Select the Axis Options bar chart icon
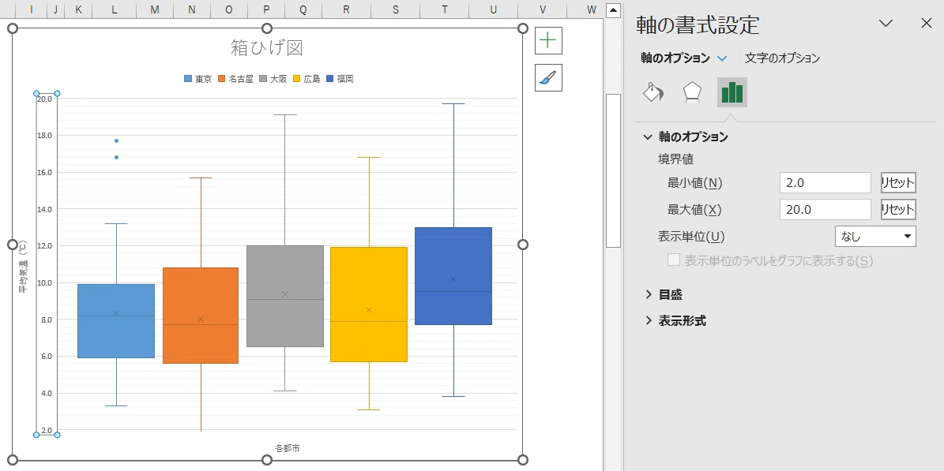Image resolution: width=944 pixels, height=471 pixels. click(732, 92)
